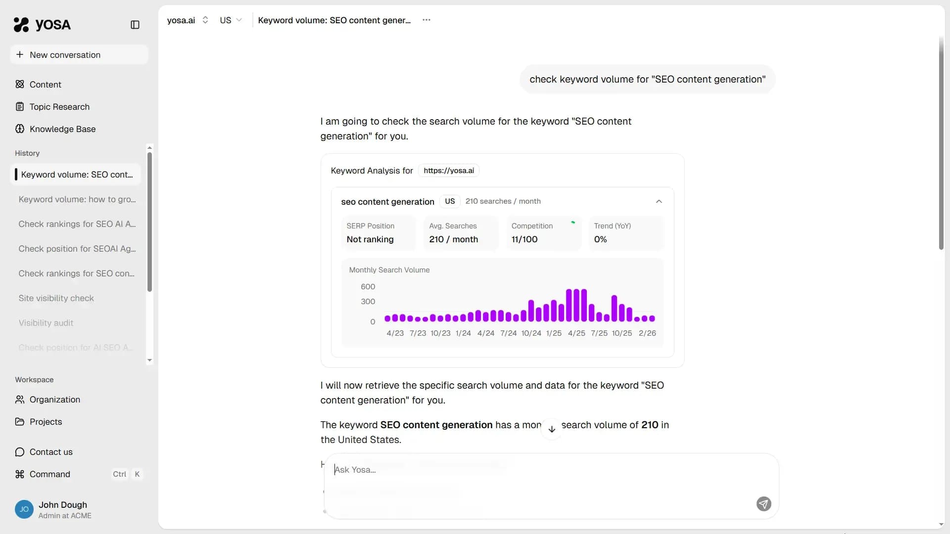
Task: Open Topic Research
Action: (x=79, y=107)
